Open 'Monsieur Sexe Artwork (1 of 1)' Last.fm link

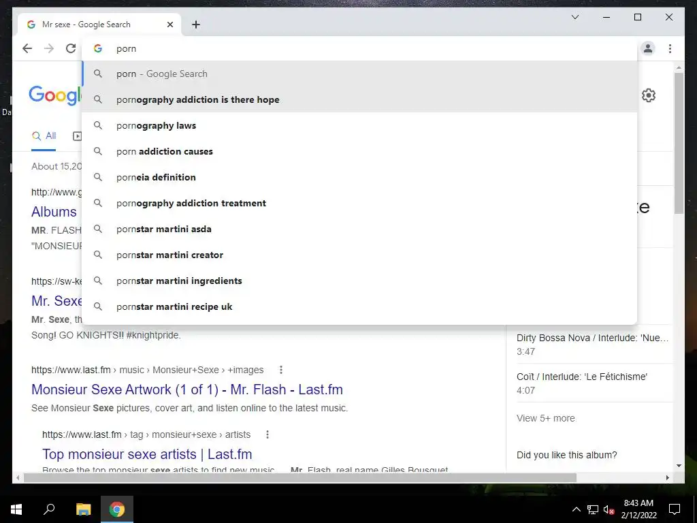tap(187, 390)
